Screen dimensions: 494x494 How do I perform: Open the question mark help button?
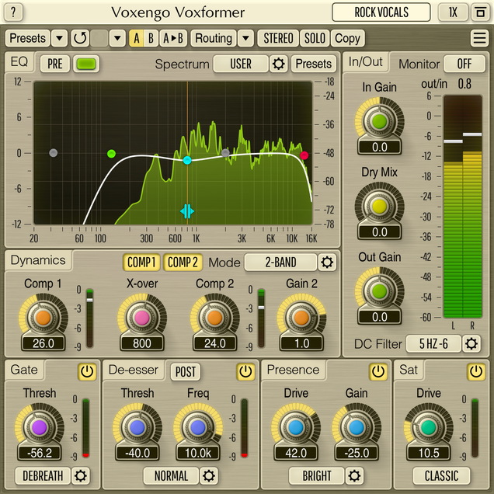pyautogui.click(x=13, y=12)
